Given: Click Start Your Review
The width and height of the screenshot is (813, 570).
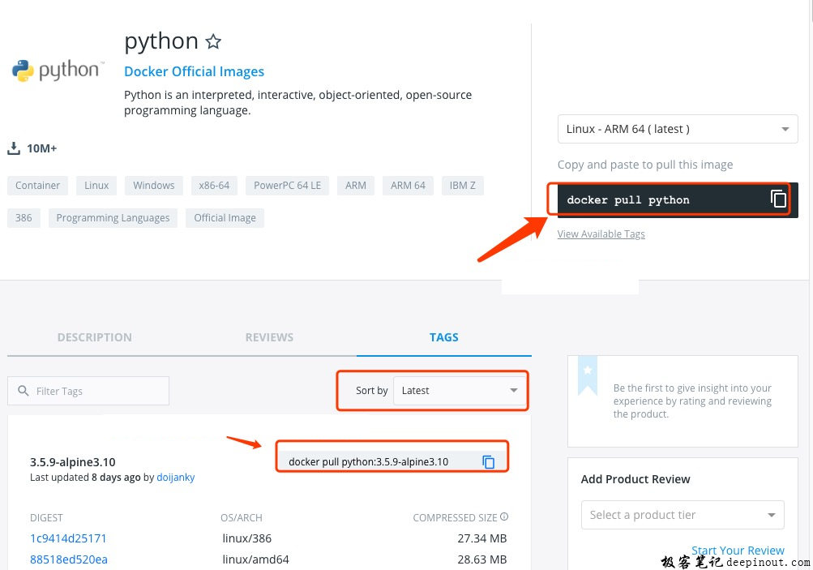Looking at the screenshot, I should point(738,550).
